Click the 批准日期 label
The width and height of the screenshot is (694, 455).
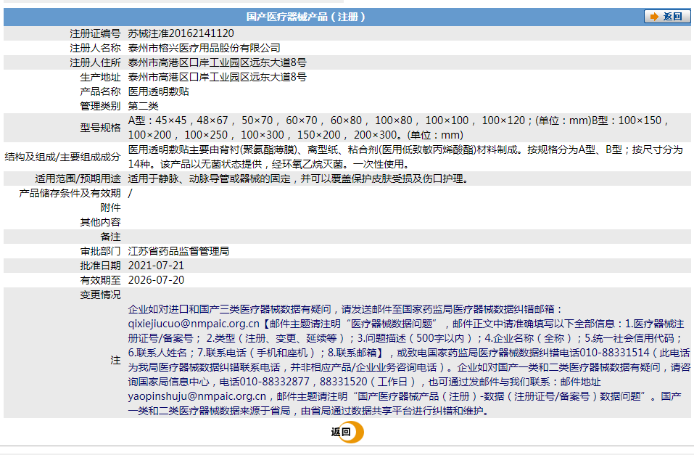[100, 266]
